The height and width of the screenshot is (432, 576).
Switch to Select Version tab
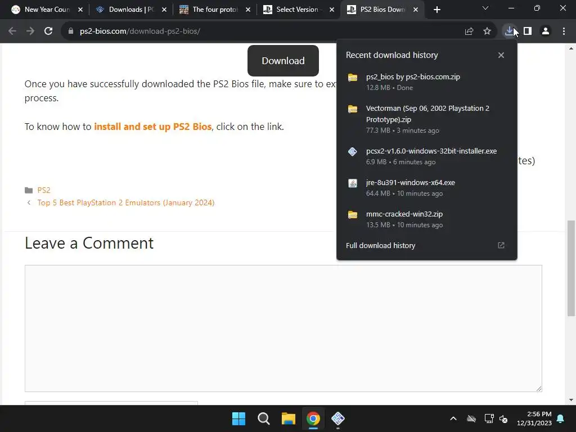coord(298,10)
